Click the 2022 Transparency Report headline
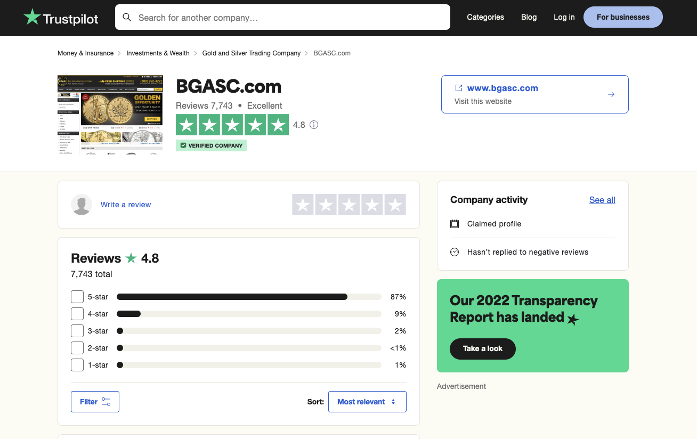Viewport: 697px width, 439px height. click(x=524, y=309)
